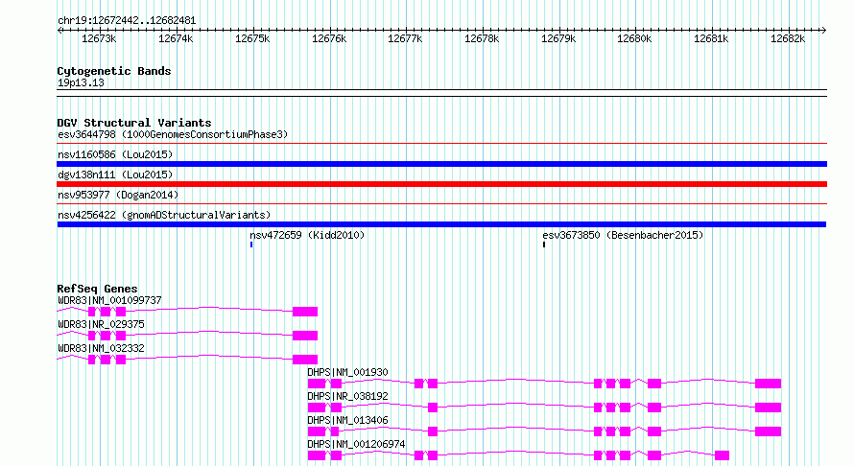The height and width of the screenshot is (466, 854).
Task: Open variant nsv4256422 (gnomADStructuralVariants) label
Action: tap(164, 215)
